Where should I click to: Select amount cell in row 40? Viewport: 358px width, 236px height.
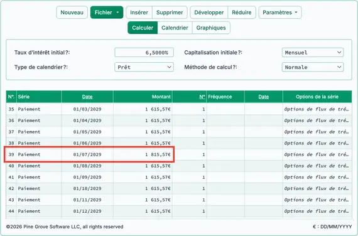pos(143,166)
